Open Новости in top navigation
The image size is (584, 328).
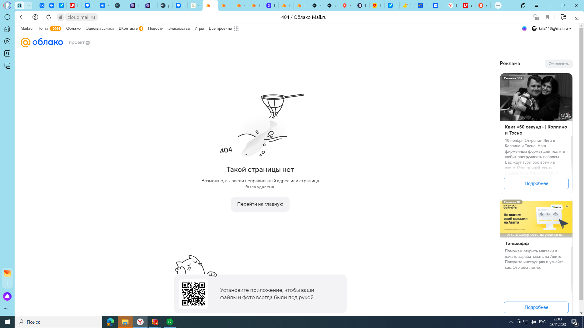[x=155, y=28]
